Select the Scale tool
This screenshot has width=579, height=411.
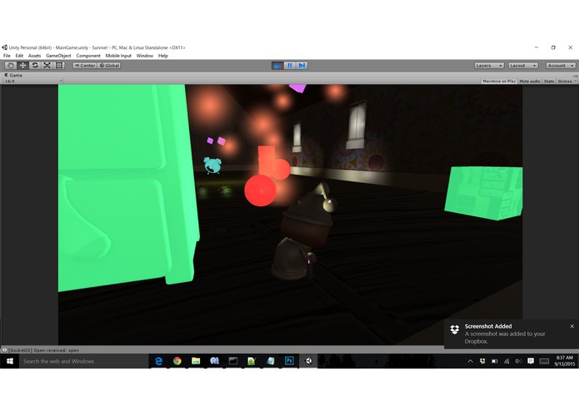pos(47,66)
